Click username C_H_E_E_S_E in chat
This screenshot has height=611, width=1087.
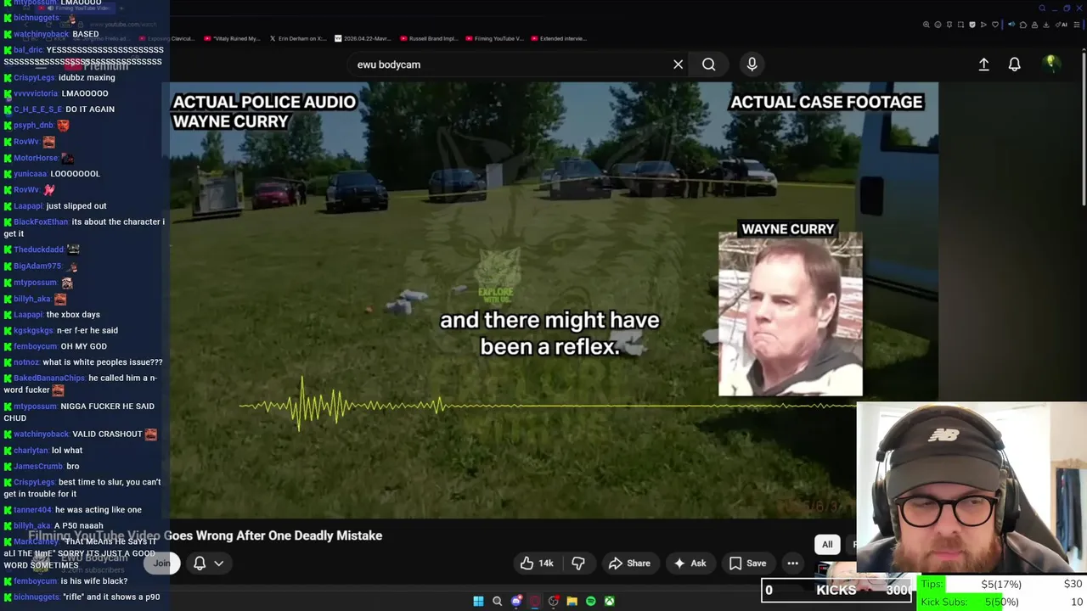click(x=38, y=109)
